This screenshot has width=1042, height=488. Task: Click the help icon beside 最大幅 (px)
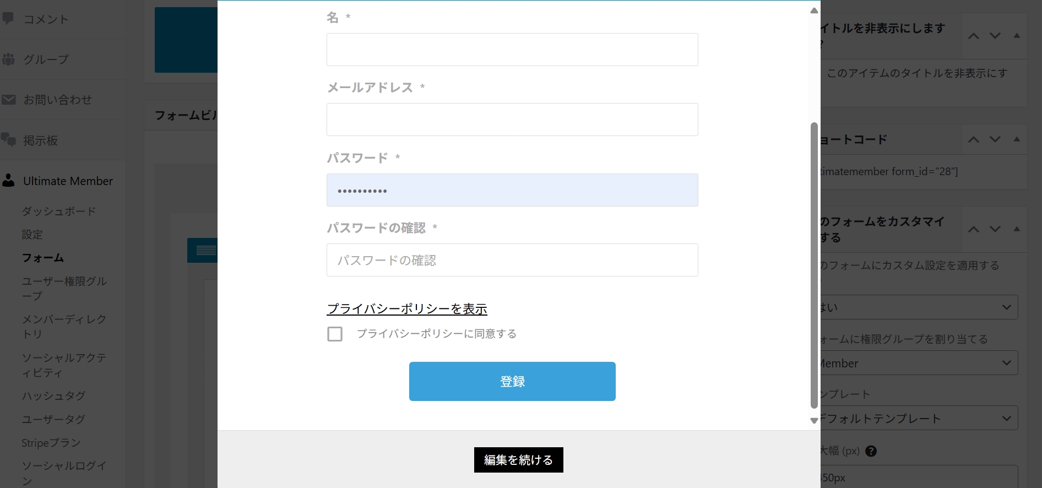871,451
